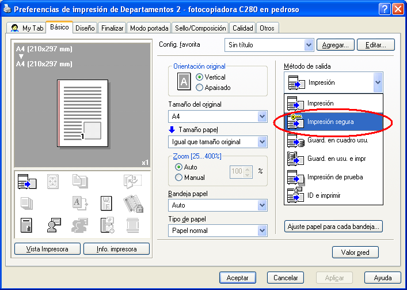
Task: Switch to the Finalizar tab
Action: pyautogui.click(x=112, y=28)
